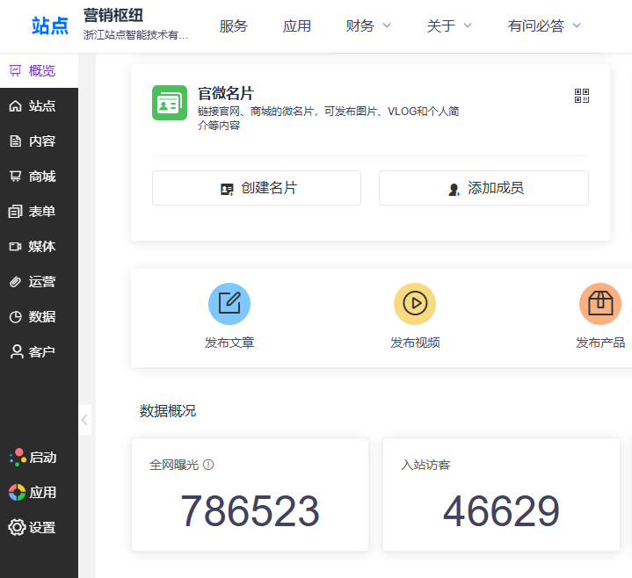
Task: Open the 应用 top menu item
Action: tap(297, 25)
